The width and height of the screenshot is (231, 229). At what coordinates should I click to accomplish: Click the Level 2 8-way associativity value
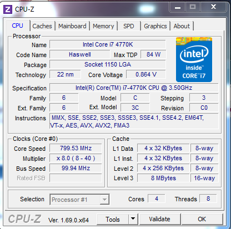pos(204,168)
